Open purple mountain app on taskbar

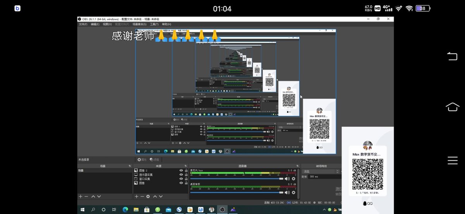click(233, 209)
